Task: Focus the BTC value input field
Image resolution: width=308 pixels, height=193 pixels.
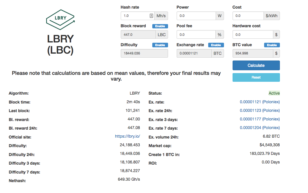Action: click(x=253, y=53)
